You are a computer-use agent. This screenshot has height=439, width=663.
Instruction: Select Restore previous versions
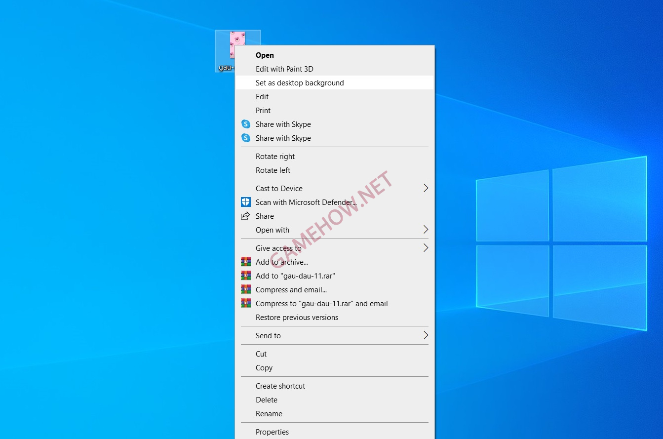point(297,318)
